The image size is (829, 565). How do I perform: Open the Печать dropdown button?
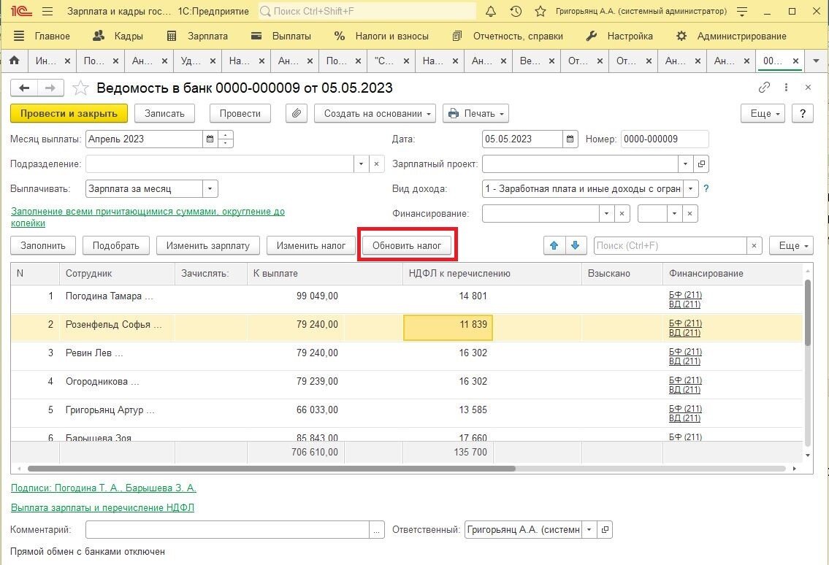click(x=475, y=113)
